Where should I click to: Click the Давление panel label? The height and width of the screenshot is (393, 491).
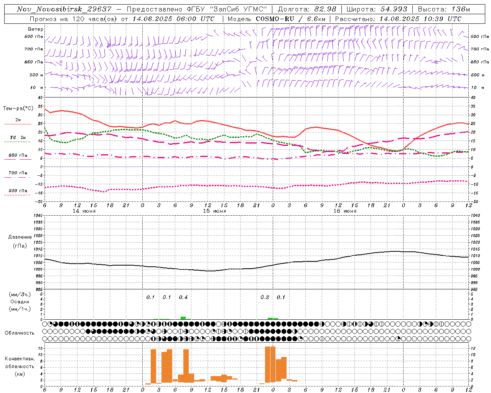coord(20,237)
